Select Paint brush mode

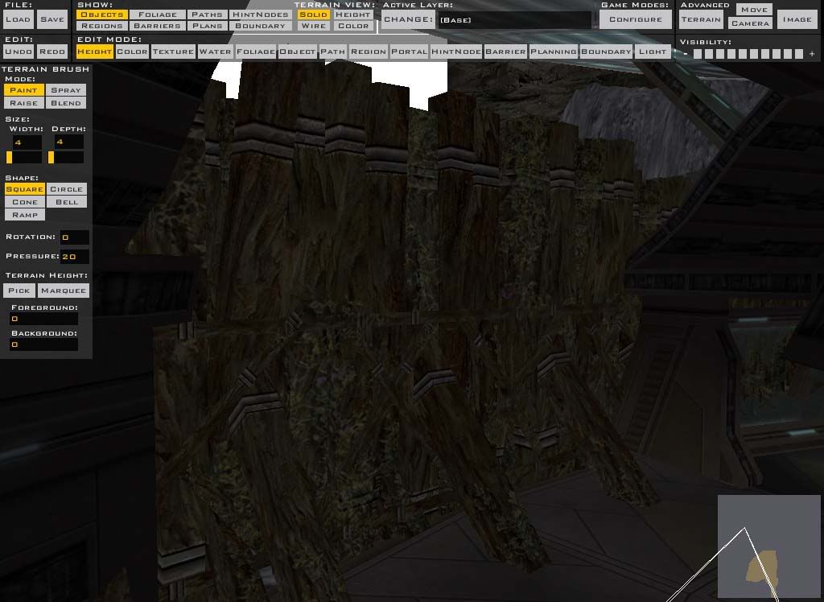point(23,90)
